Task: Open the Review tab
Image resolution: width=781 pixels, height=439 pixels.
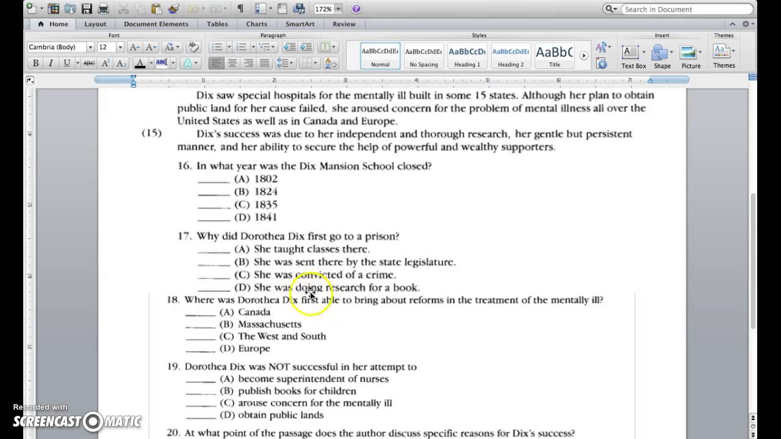Action: tap(344, 24)
